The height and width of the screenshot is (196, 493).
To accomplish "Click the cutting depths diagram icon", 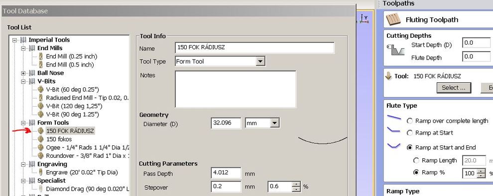I will (395, 50).
